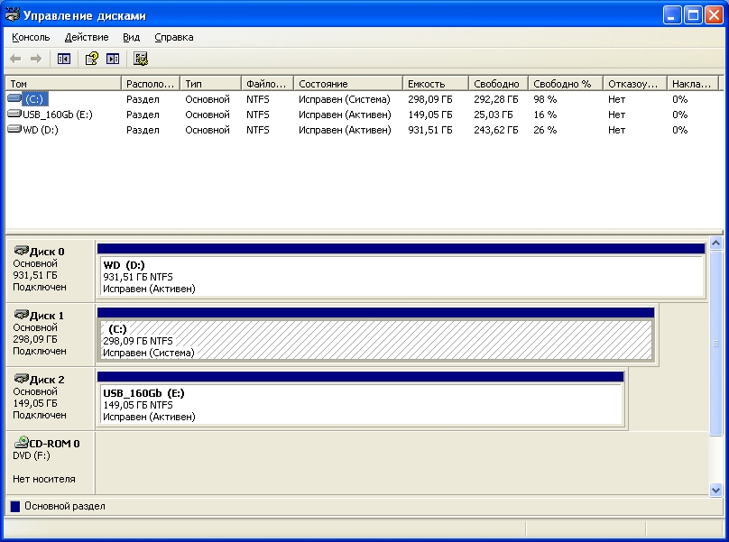729x542 pixels.
Task: Click the CD-ROM 0 drive icon
Action: [21, 442]
